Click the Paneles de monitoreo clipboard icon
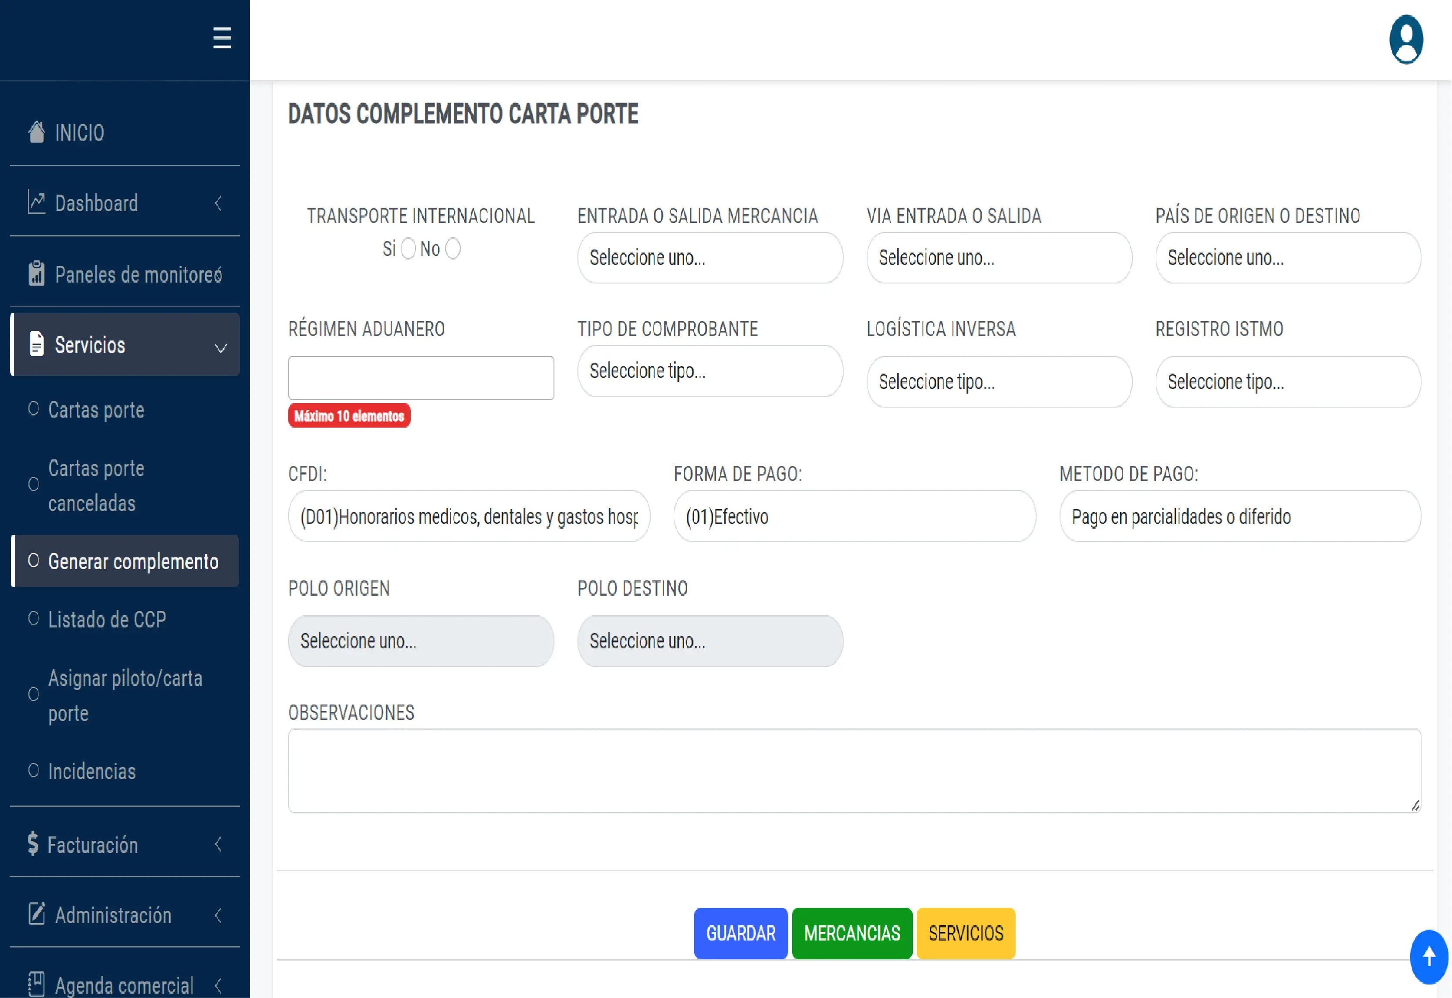 [36, 273]
